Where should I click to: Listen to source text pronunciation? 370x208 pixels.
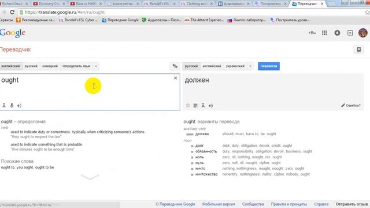(19, 106)
